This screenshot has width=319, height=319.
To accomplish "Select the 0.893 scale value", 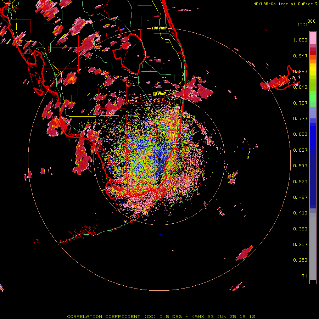I will pyautogui.click(x=300, y=71).
